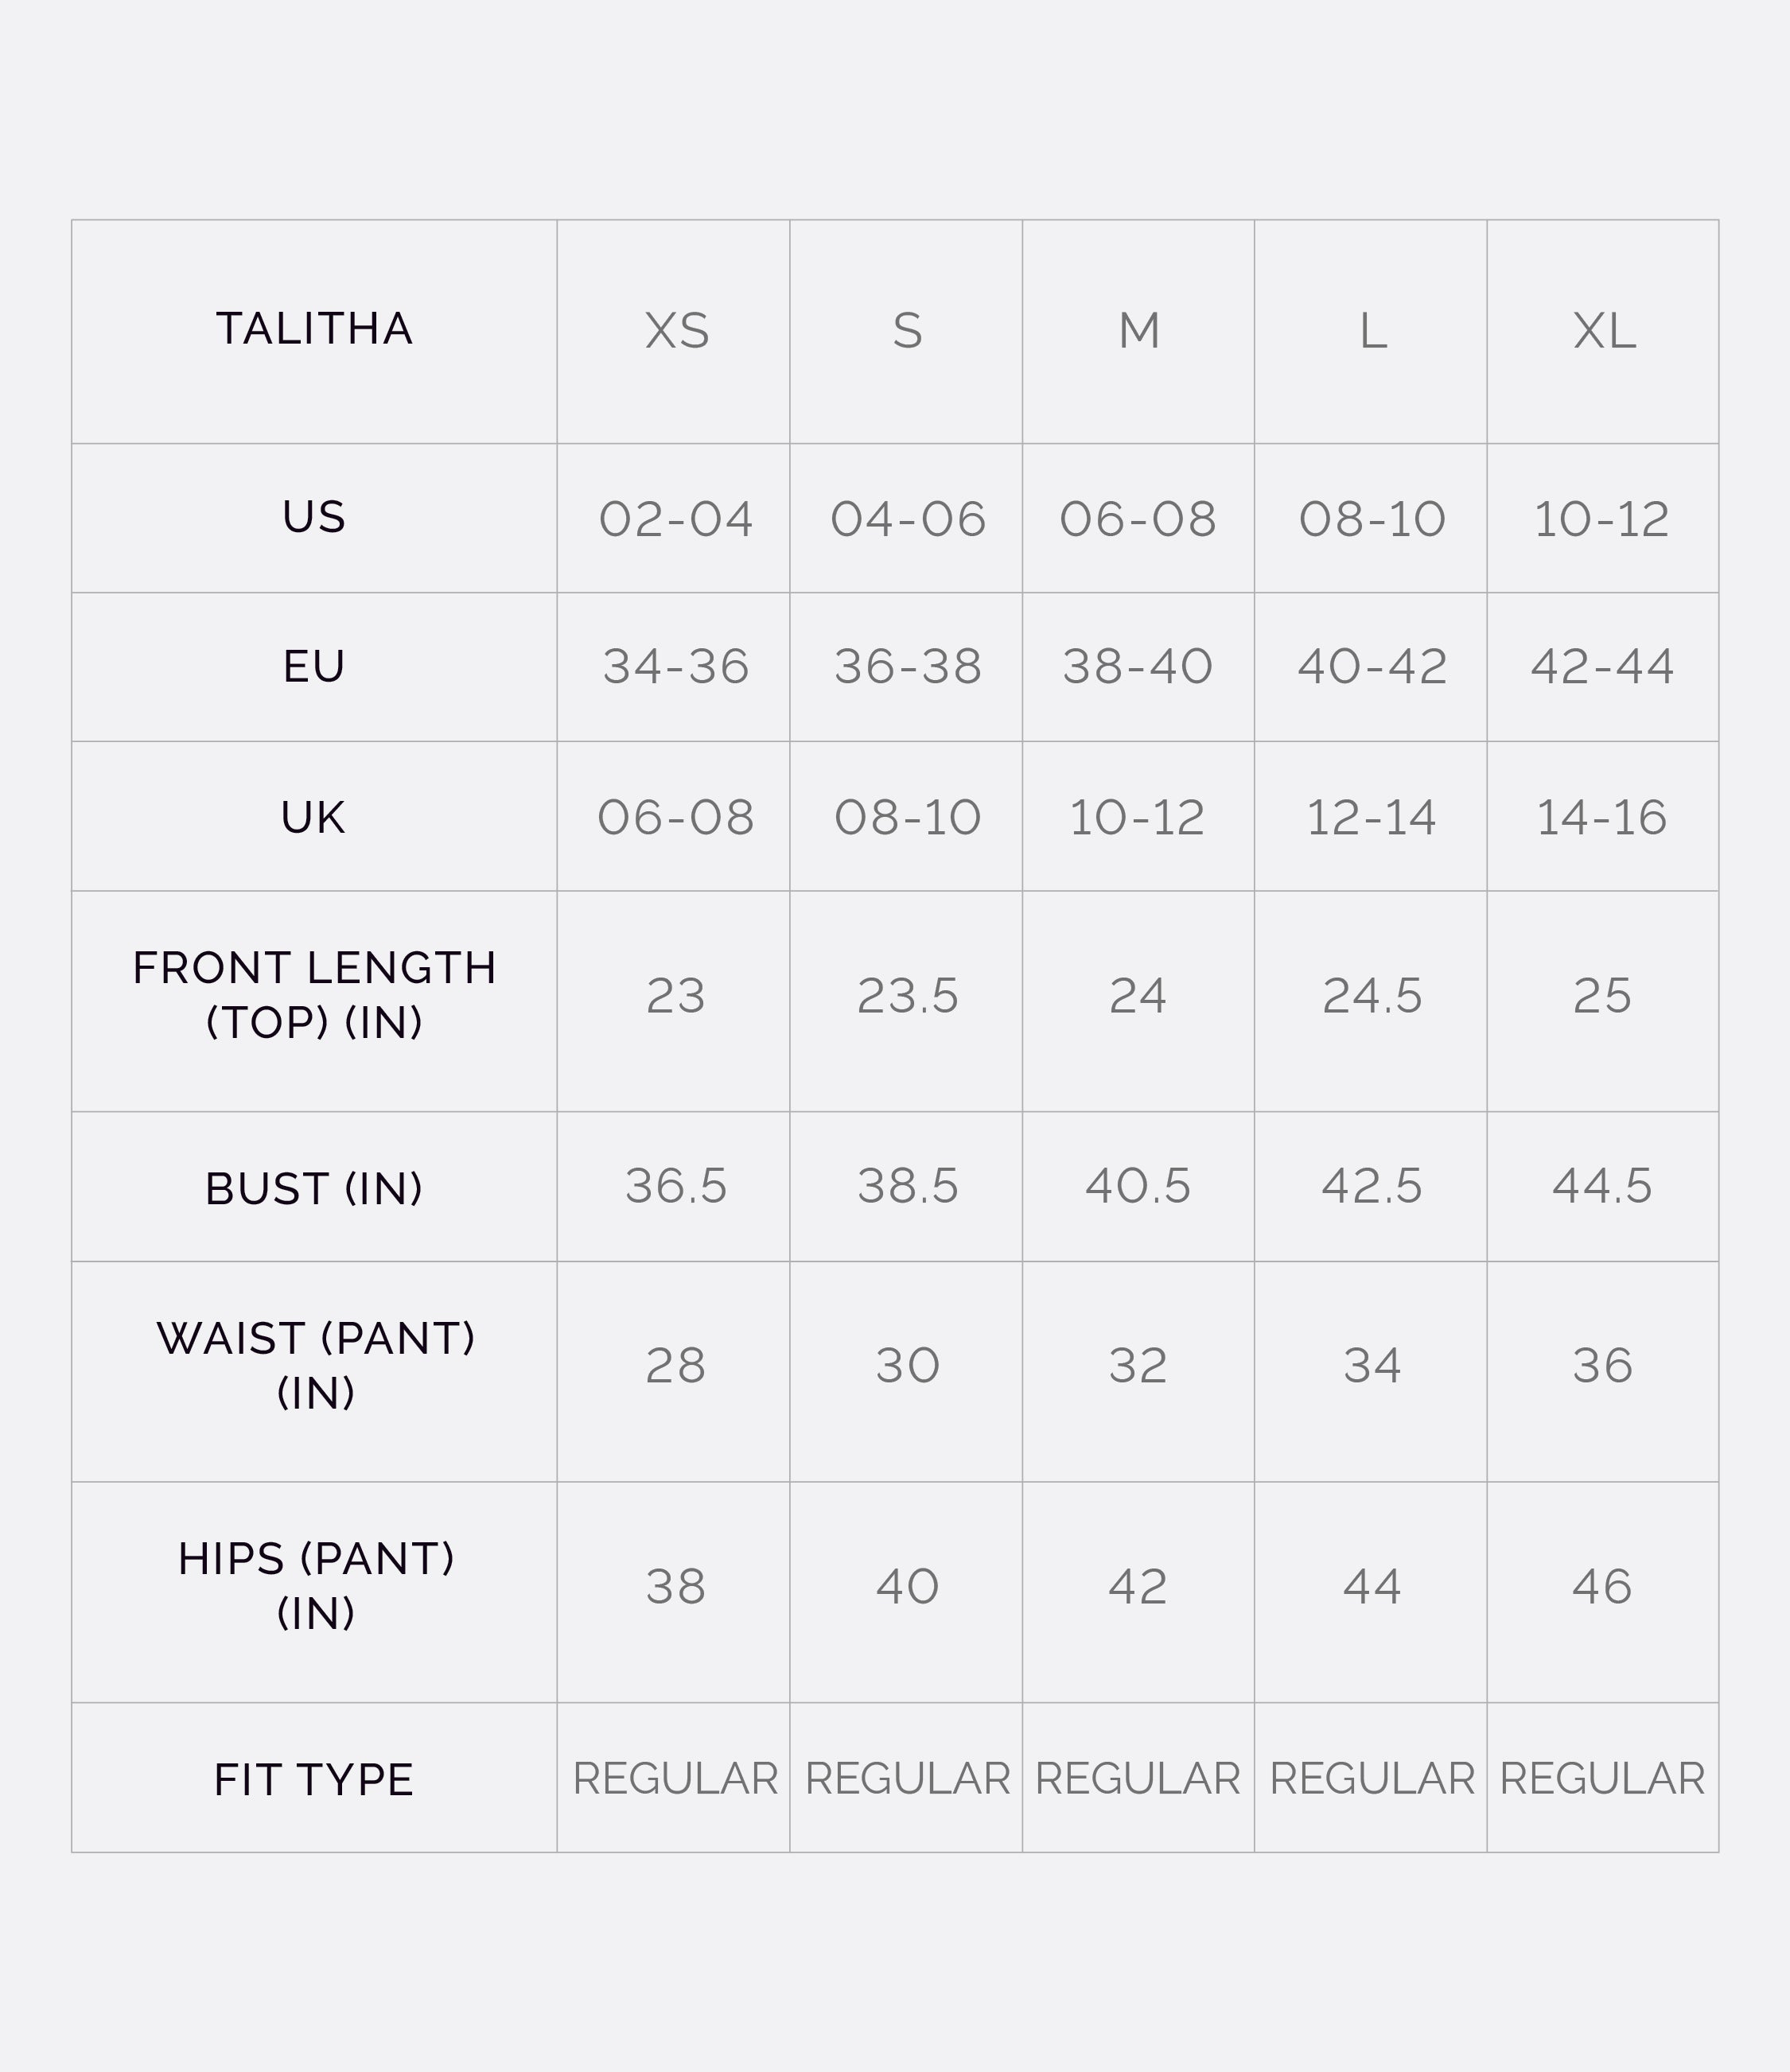Click the EU row label
1790x2072 pixels.
click(x=314, y=667)
